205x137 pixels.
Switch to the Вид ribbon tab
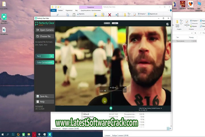[76, 10]
